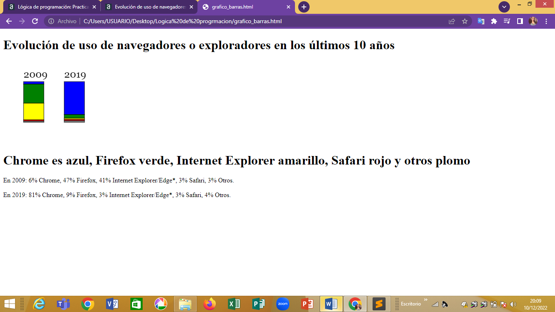Image resolution: width=555 pixels, height=312 pixels.
Task: Click the blue Chrome segment of 2019 bar
Action: (74, 98)
